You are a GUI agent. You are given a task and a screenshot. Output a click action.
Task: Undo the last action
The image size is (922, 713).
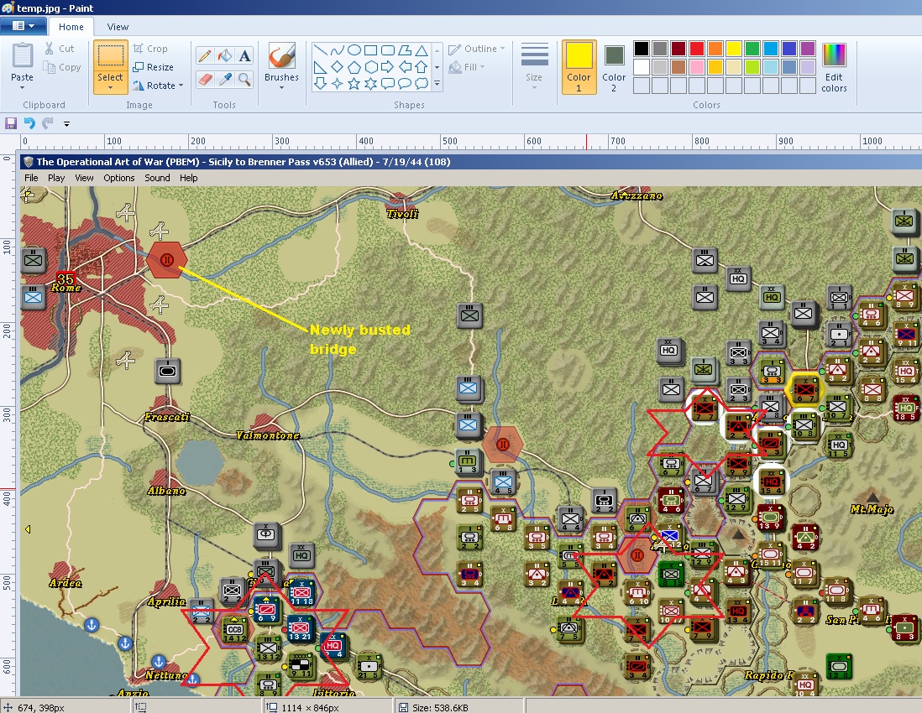(29, 123)
